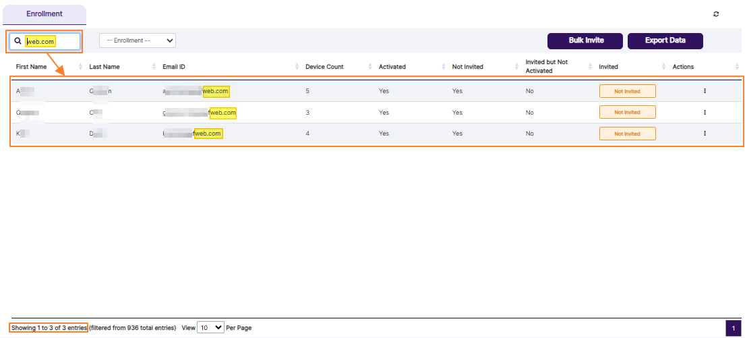Open actions menu for 4-device row

point(705,134)
